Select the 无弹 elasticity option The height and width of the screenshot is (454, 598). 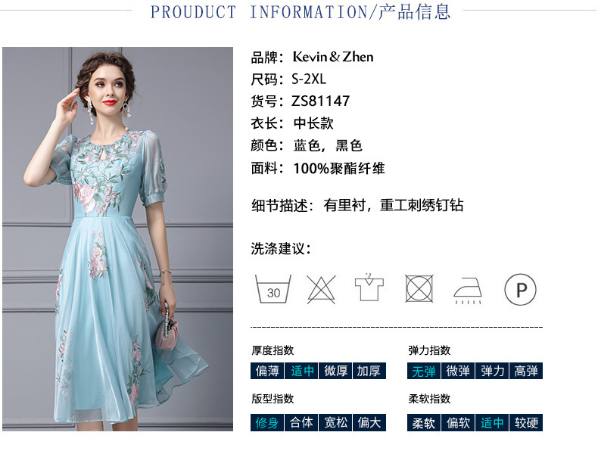424,371
